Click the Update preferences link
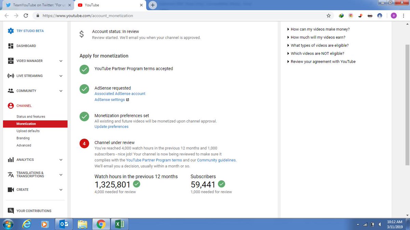Image resolution: width=410 pixels, height=230 pixels. (x=111, y=127)
